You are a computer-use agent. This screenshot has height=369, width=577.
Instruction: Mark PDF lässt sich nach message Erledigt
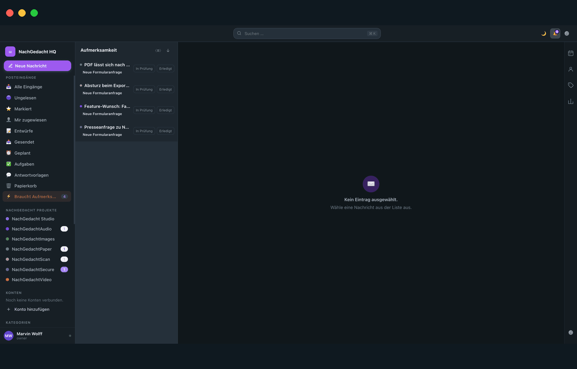coord(165,68)
